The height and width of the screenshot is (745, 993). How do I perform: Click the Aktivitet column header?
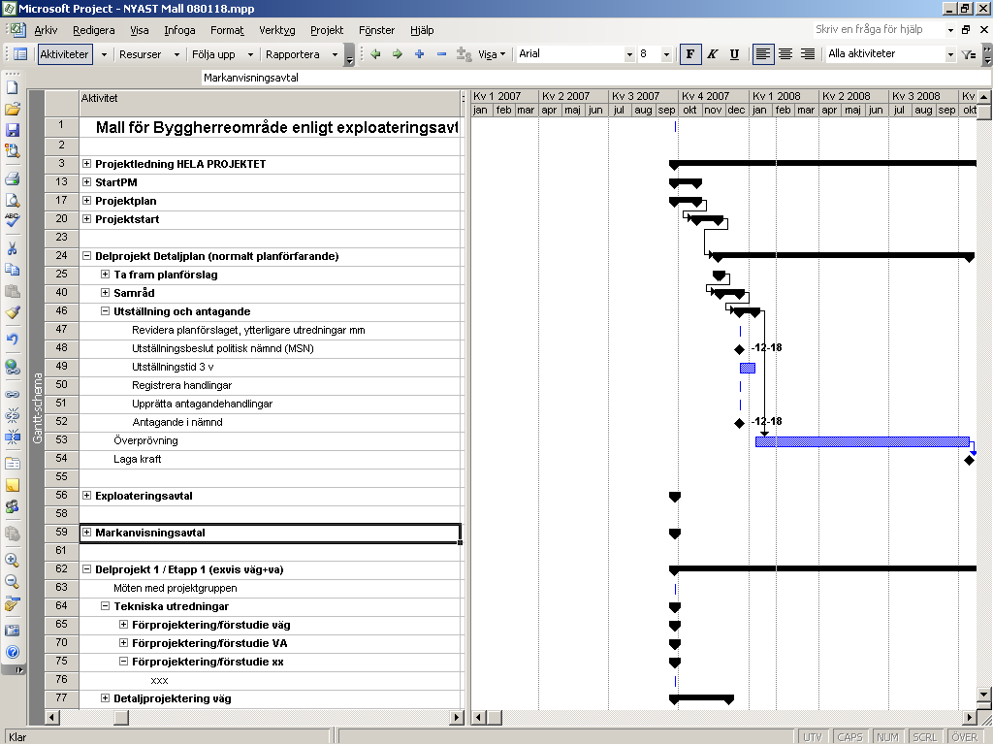271,103
